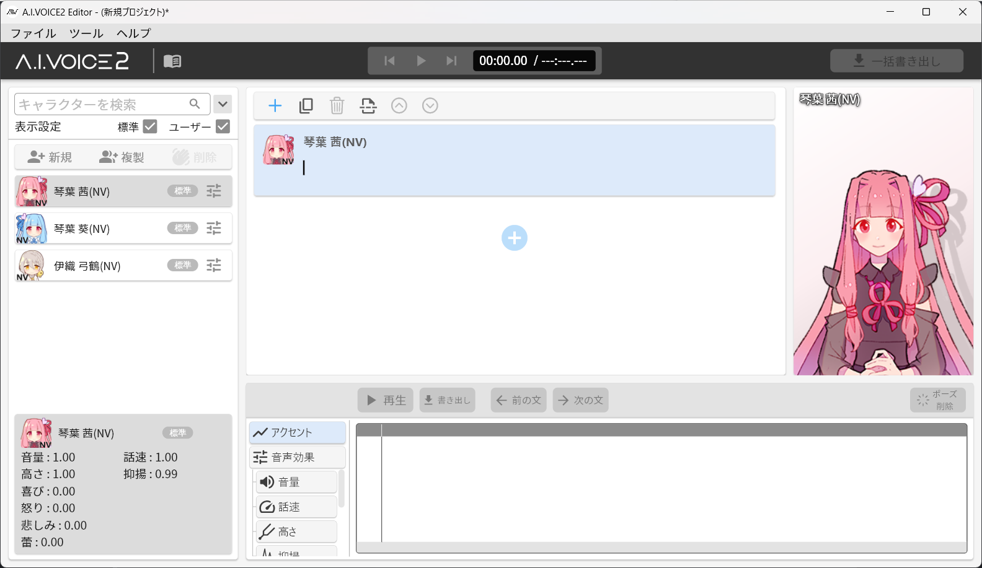Toggle the ユーザー display checkbox
Image resolution: width=982 pixels, height=568 pixels.
tap(223, 126)
